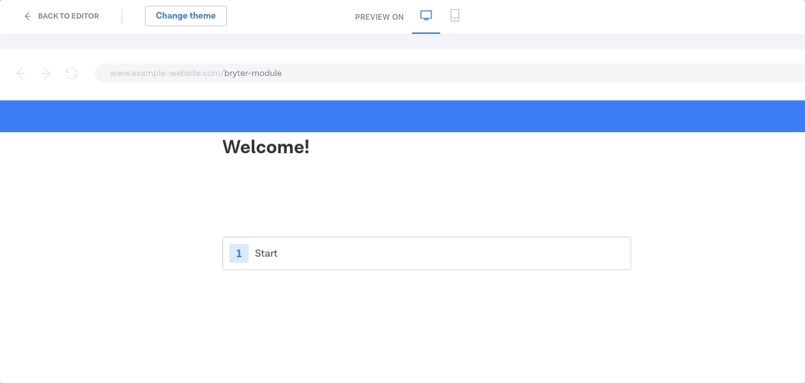This screenshot has width=805, height=383.
Task: Click the Welcome! heading
Action: [266, 147]
